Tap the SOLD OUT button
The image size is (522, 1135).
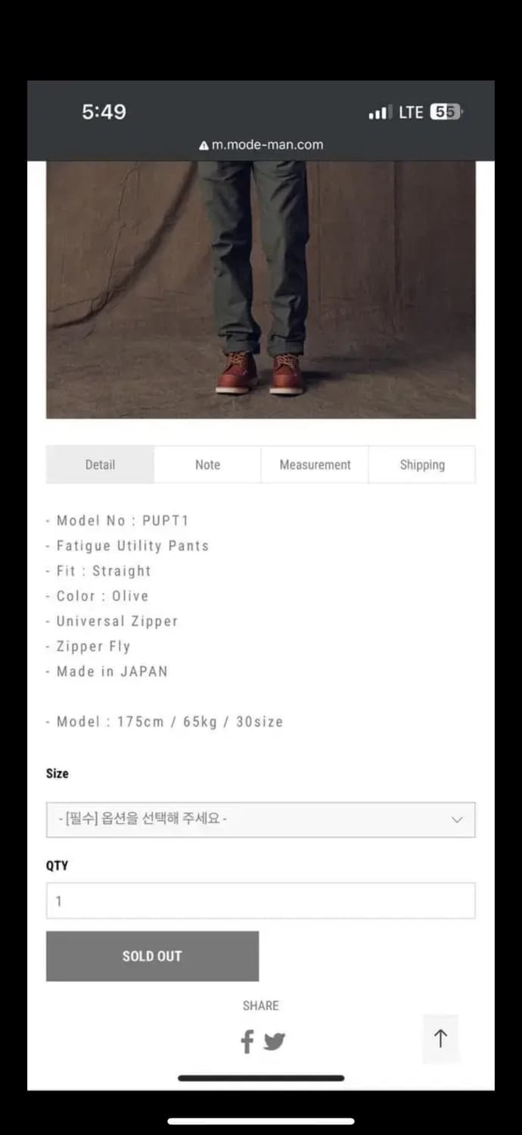[x=152, y=956]
